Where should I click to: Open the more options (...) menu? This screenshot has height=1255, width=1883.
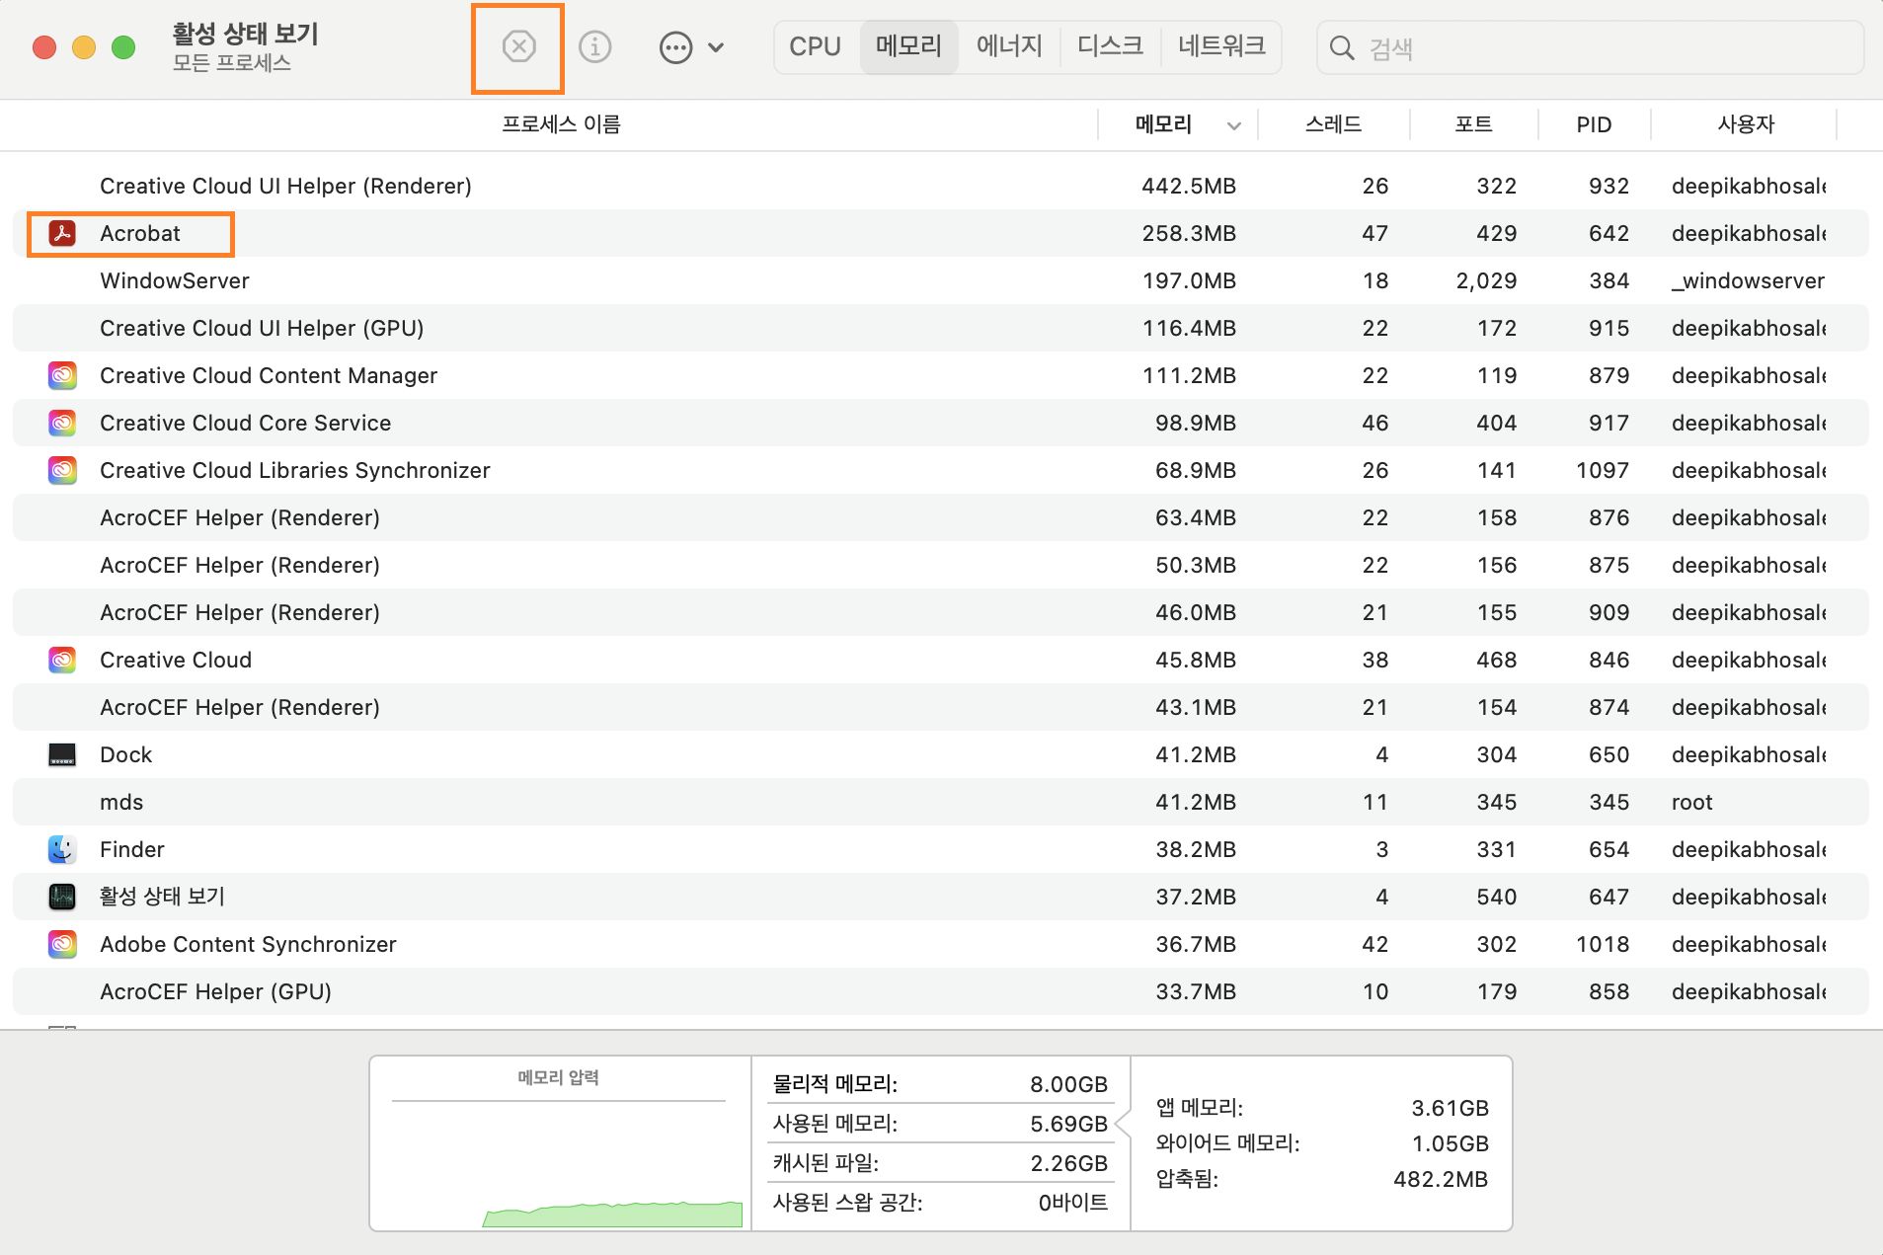click(674, 46)
